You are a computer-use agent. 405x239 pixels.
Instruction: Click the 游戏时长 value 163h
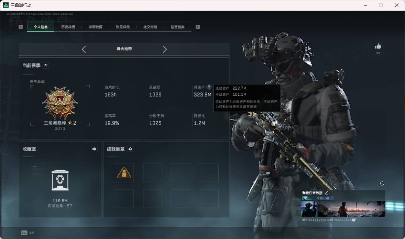(x=111, y=95)
